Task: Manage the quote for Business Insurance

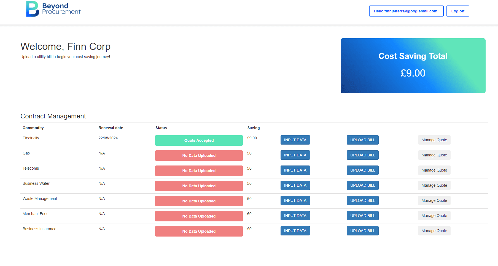Action: point(434,231)
